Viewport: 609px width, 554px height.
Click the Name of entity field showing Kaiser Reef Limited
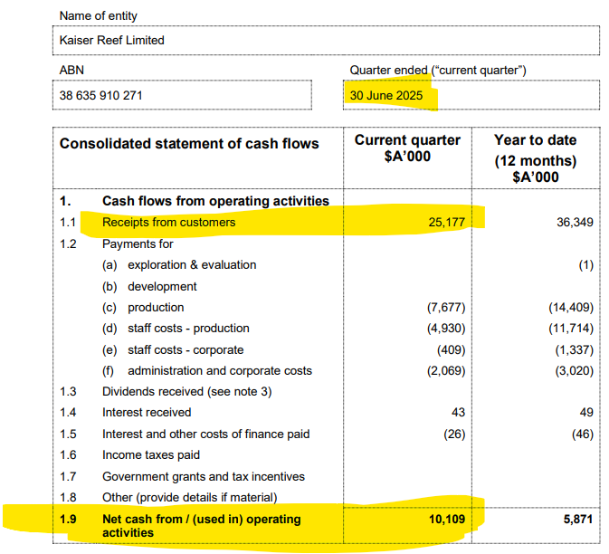328,41
